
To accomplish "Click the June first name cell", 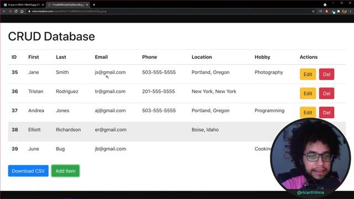I will tap(34, 149).
